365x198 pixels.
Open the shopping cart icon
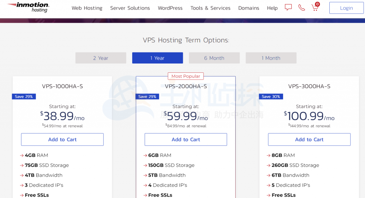tap(315, 7)
